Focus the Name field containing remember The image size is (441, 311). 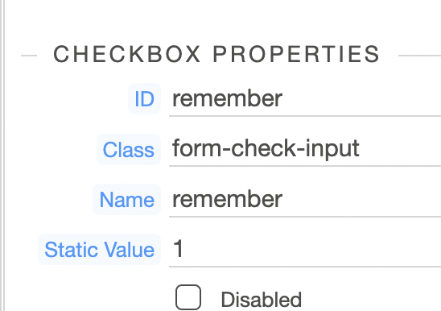tap(305, 200)
